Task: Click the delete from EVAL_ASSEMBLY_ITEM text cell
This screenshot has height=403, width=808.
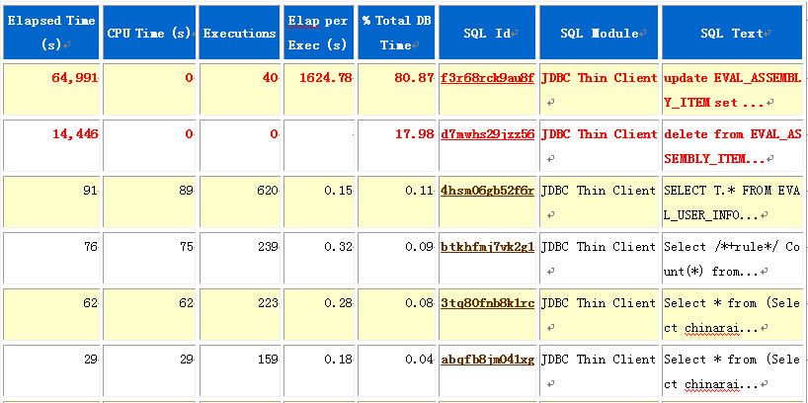Action: (732, 145)
